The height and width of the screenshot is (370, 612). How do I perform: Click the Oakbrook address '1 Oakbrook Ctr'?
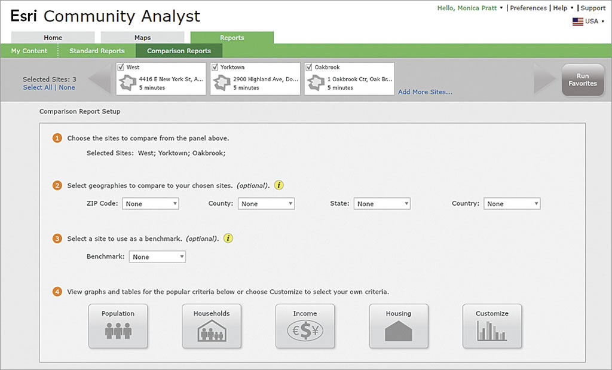pyautogui.click(x=360, y=79)
